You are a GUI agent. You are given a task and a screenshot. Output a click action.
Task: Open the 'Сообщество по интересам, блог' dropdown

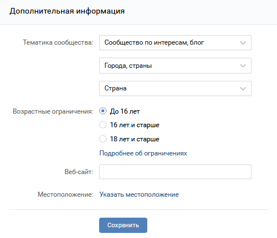tap(175, 43)
